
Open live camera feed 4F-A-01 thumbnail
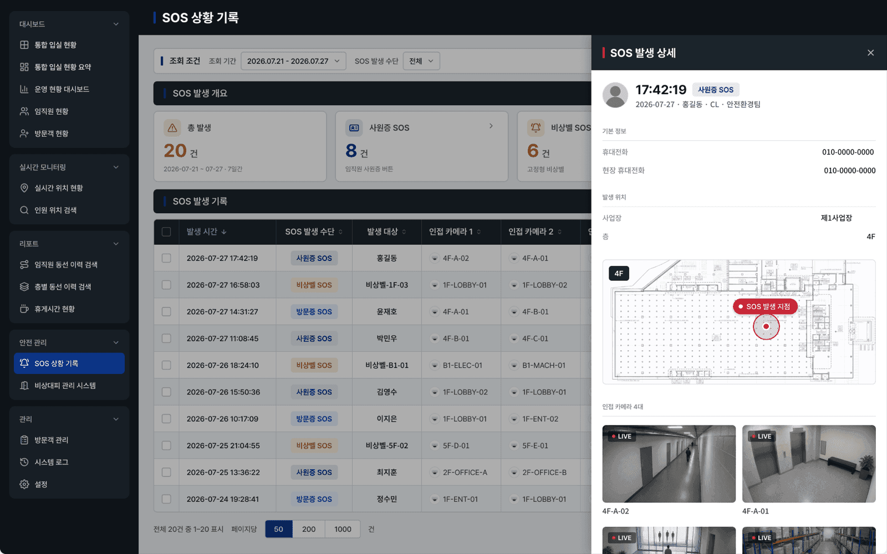(809, 464)
